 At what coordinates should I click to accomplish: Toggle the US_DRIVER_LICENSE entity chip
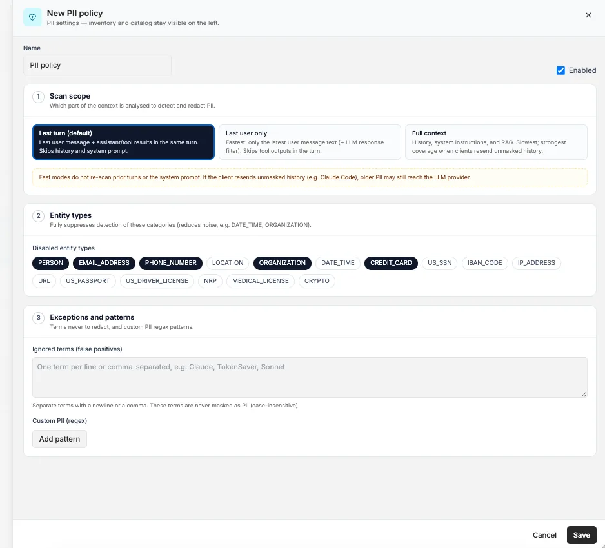(157, 281)
